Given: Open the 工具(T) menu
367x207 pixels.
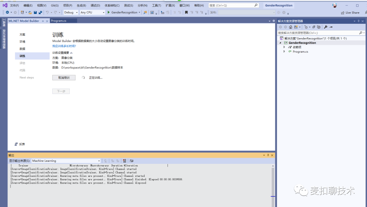Looking at the screenshot, I should coord(157,5).
